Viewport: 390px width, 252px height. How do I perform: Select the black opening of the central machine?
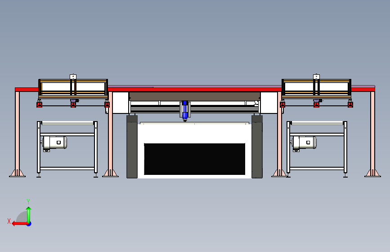click(194, 159)
